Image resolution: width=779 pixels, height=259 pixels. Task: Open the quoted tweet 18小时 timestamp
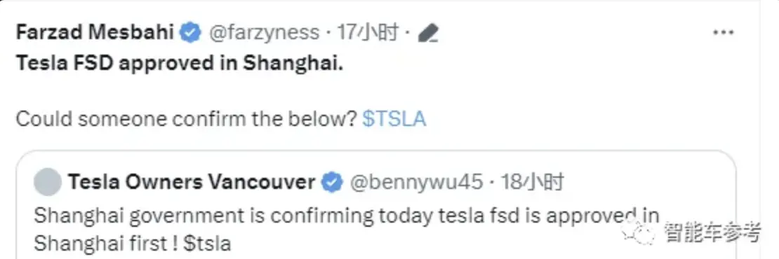(532, 183)
